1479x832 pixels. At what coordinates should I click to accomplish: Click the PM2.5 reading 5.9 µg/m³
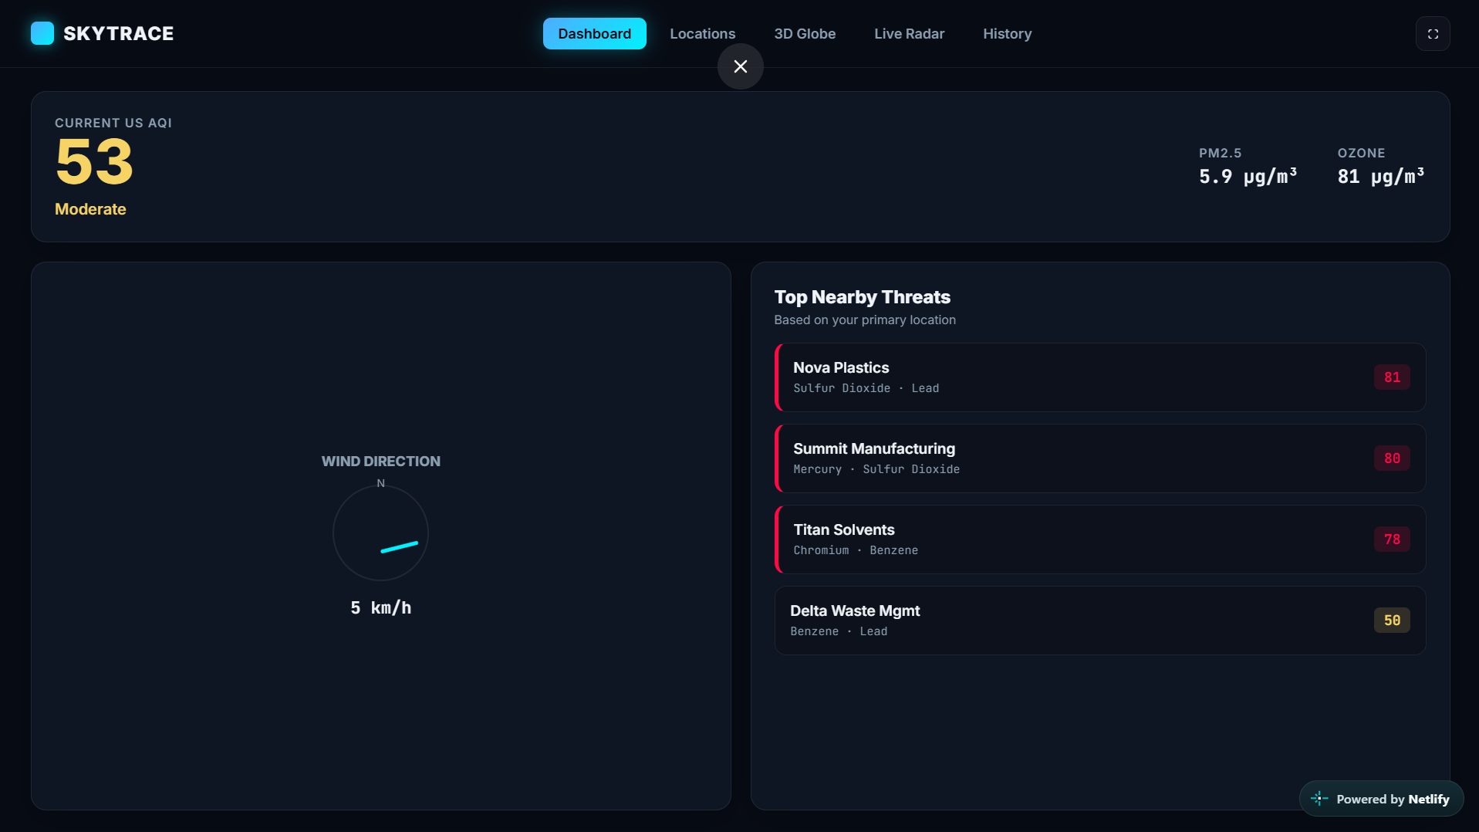coord(1248,177)
